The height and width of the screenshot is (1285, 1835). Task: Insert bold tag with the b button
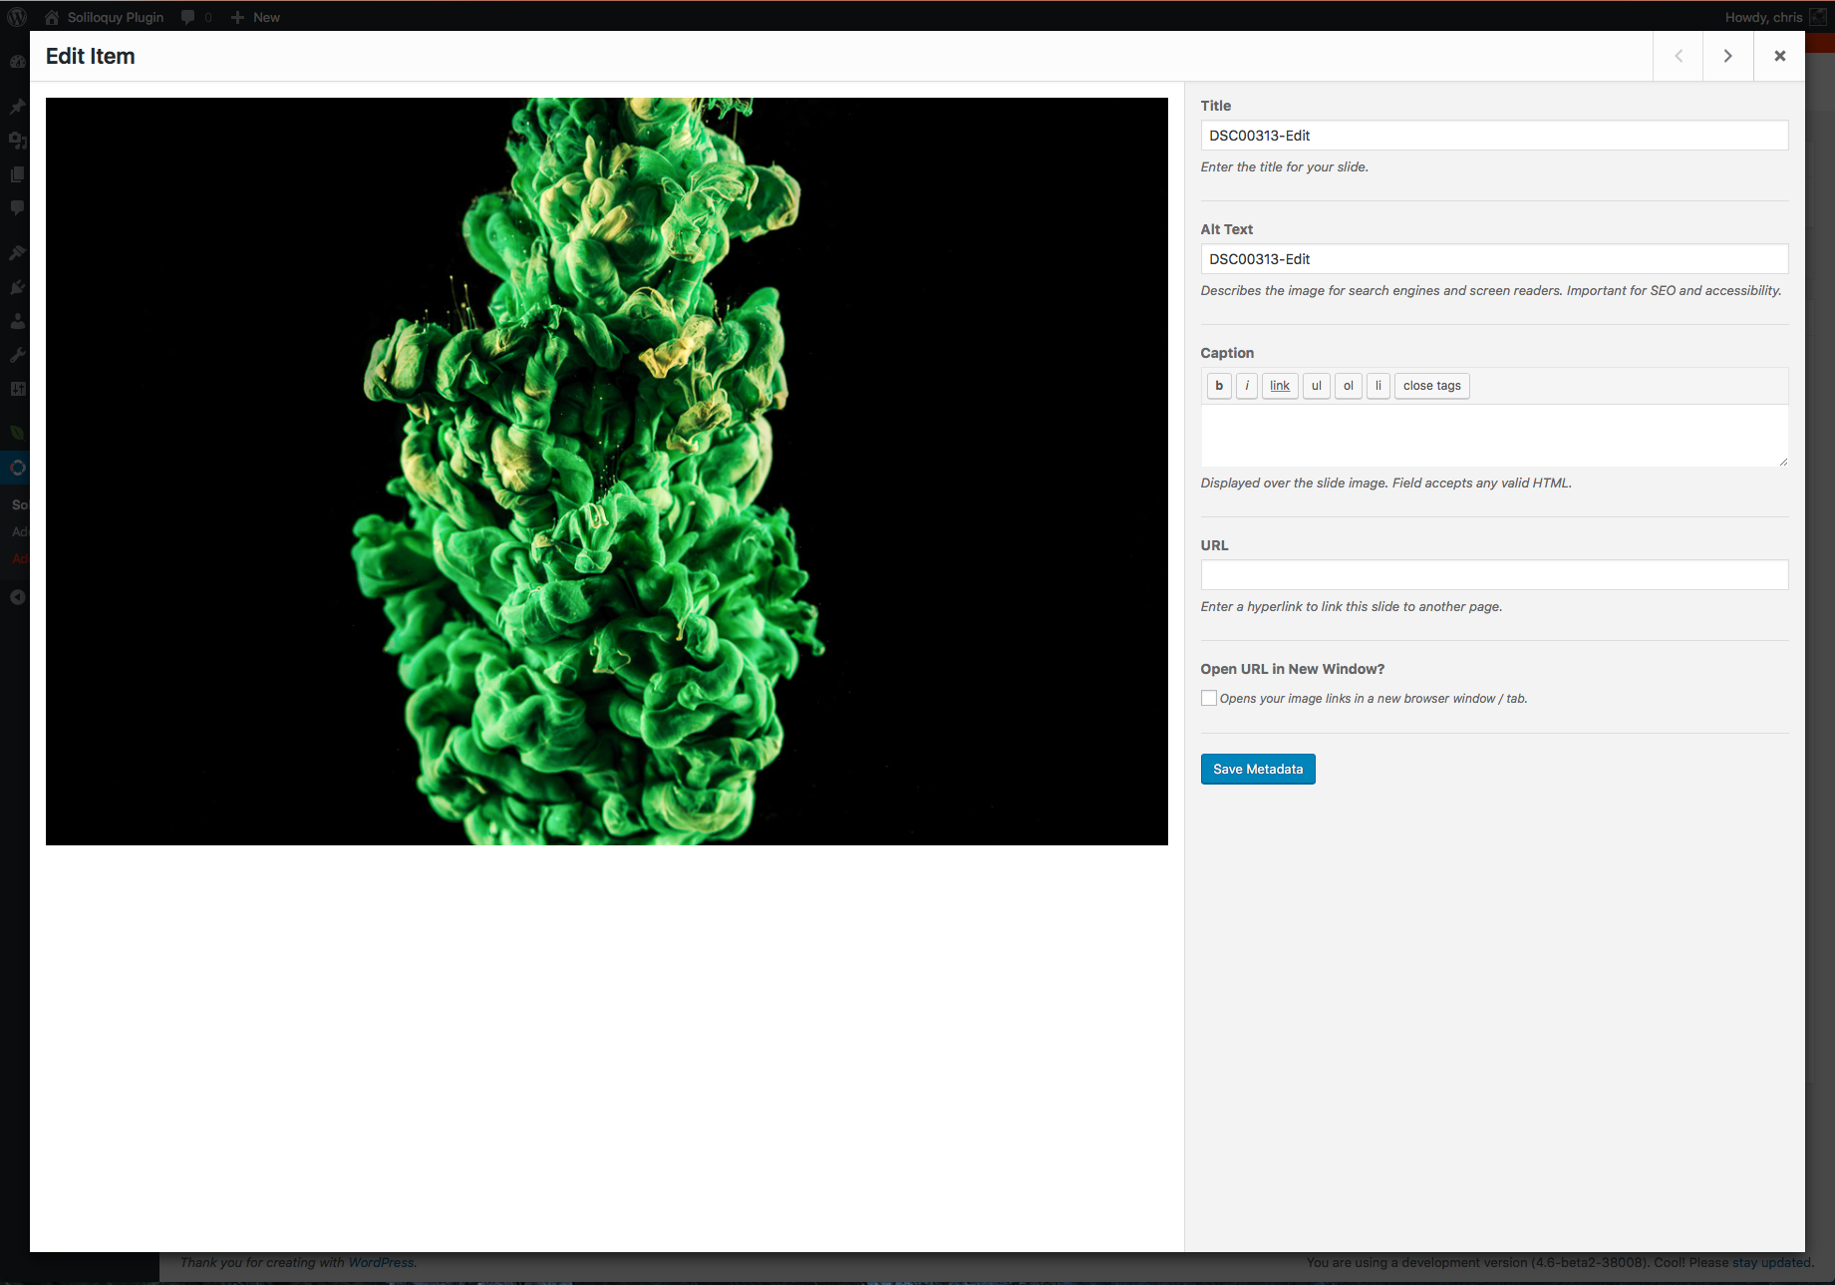click(1219, 386)
